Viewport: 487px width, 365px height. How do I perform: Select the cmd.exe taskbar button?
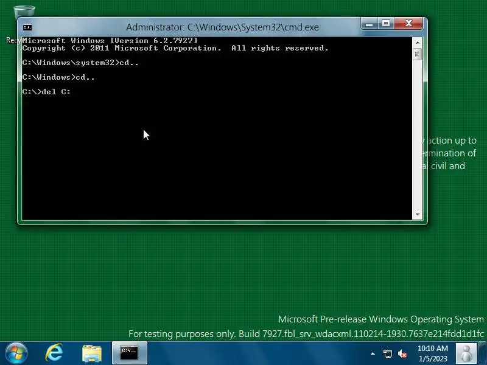tap(130, 353)
